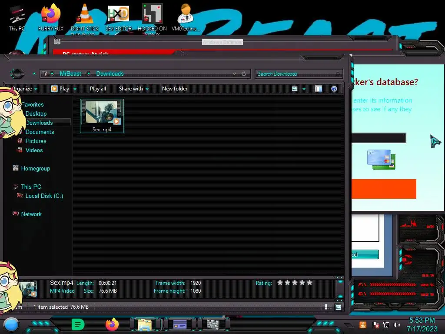This screenshot has width=445, height=334.
Task: Click the Play toolbar button
Action: (60, 89)
